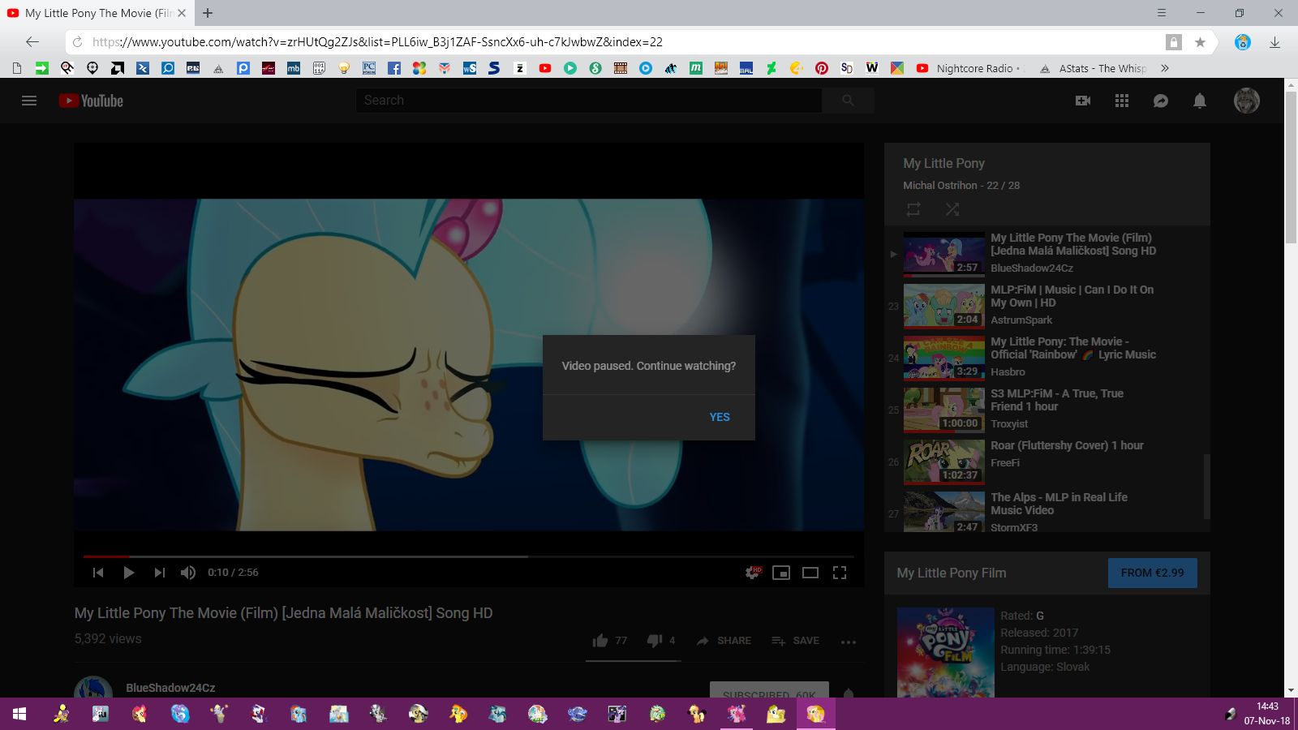Enter fullscreen mode
Viewport: 1298px width, 730px height.
[x=840, y=573]
